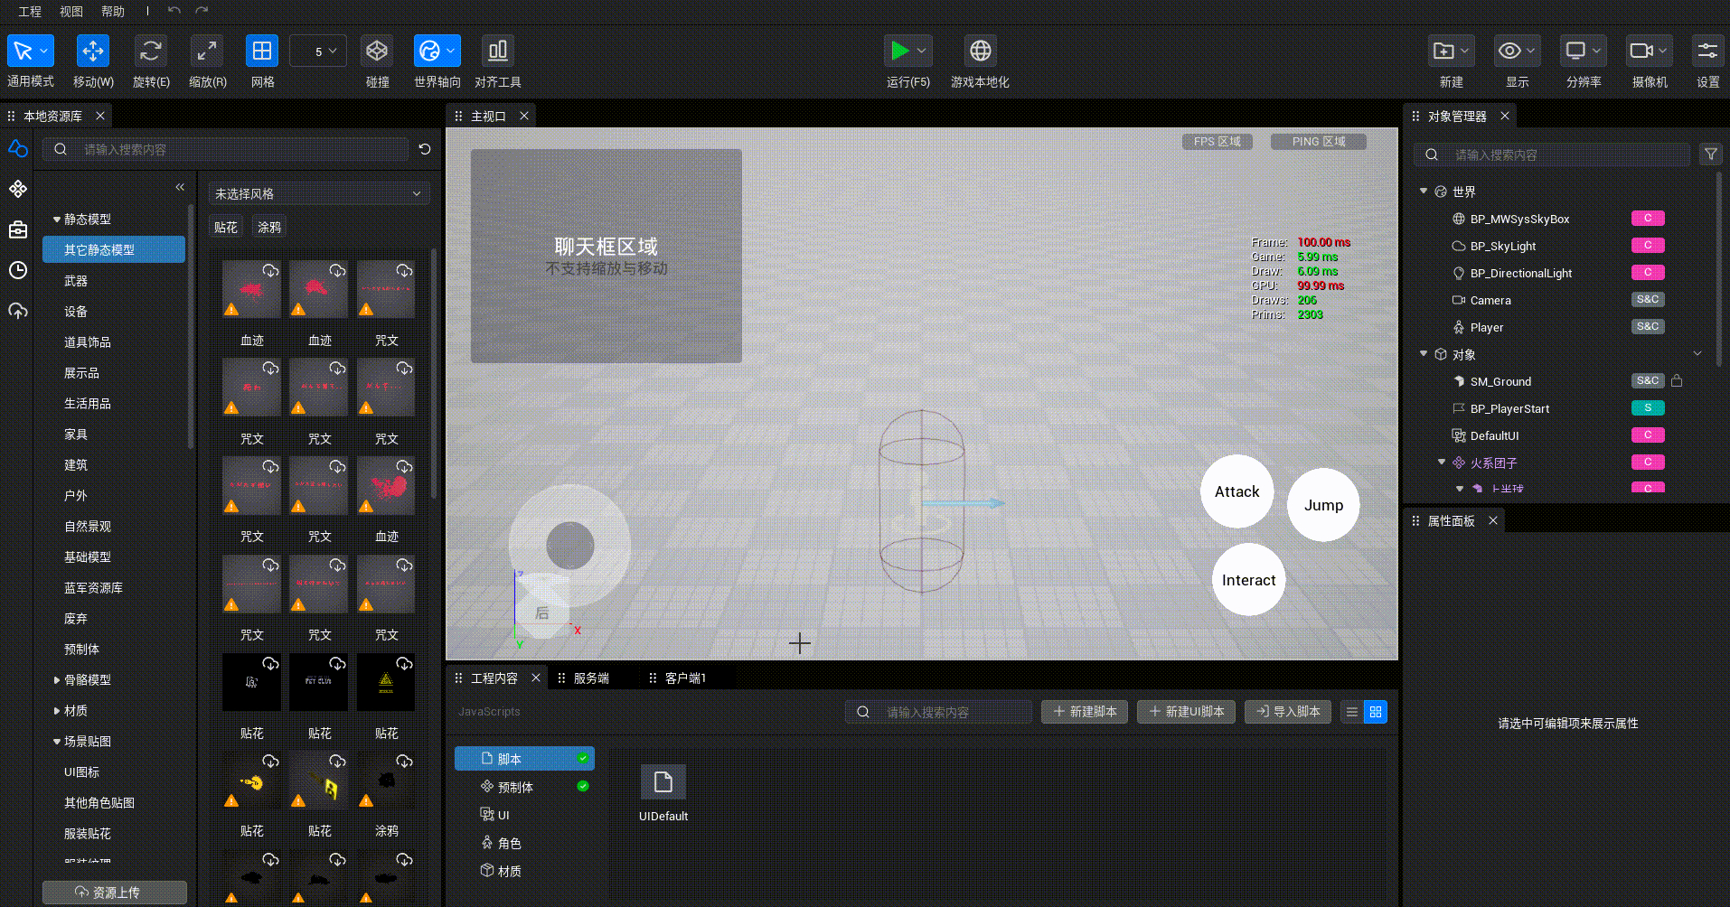Select the 贴花 filter tag
Screen dimensions: 1730x907
point(226,227)
